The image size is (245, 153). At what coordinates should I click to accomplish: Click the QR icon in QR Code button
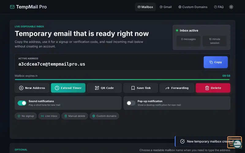coord(97,88)
